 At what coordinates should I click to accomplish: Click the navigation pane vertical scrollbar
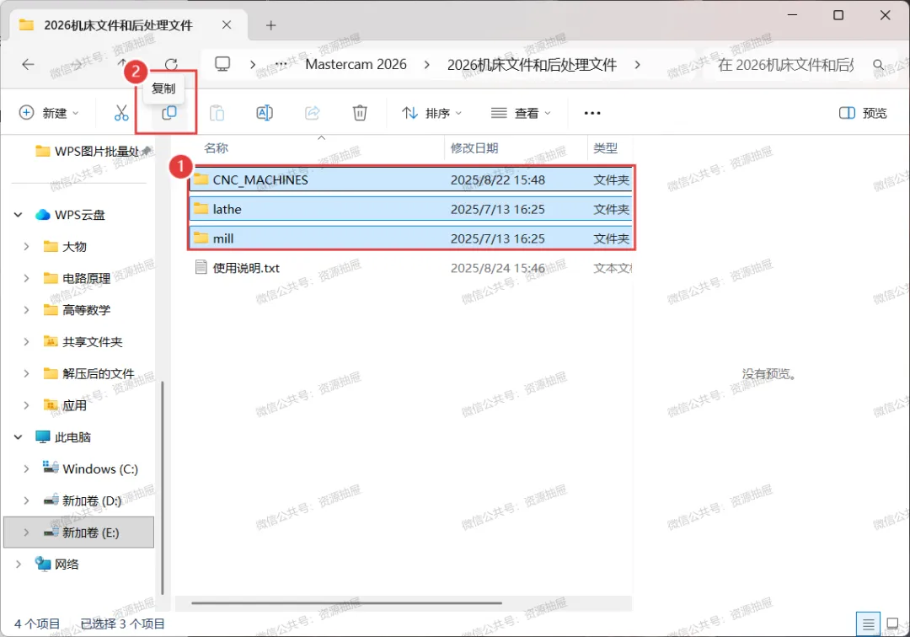pyautogui.click(x=163, y=487)
